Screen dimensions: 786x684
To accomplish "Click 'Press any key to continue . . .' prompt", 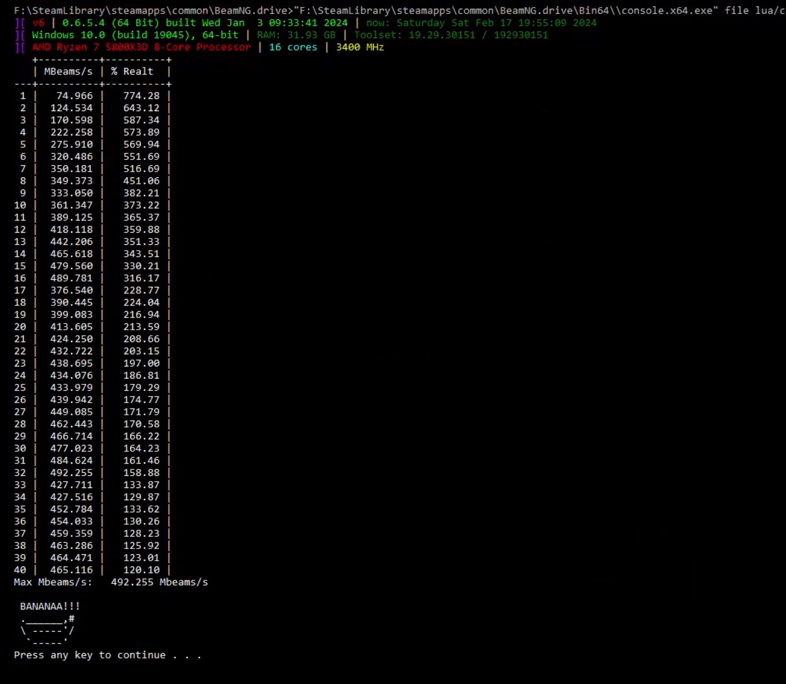I will point(108,655).
